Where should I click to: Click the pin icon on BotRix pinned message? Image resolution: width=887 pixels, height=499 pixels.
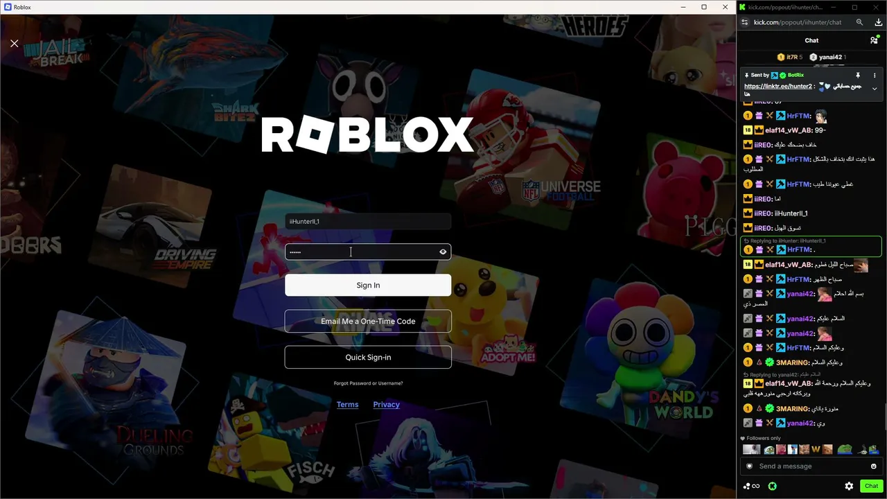[857, 75]
